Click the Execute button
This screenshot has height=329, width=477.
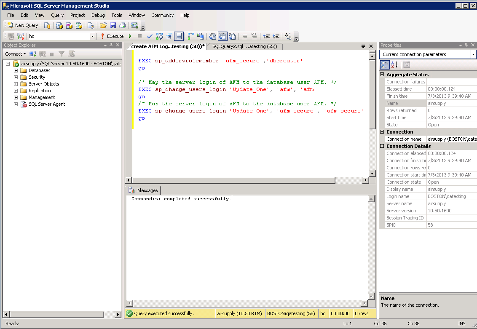[x=112, y=36]
